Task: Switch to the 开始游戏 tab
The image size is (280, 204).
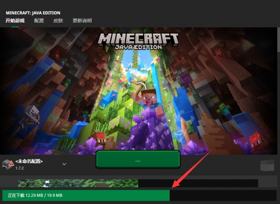Action: (15, 21)
